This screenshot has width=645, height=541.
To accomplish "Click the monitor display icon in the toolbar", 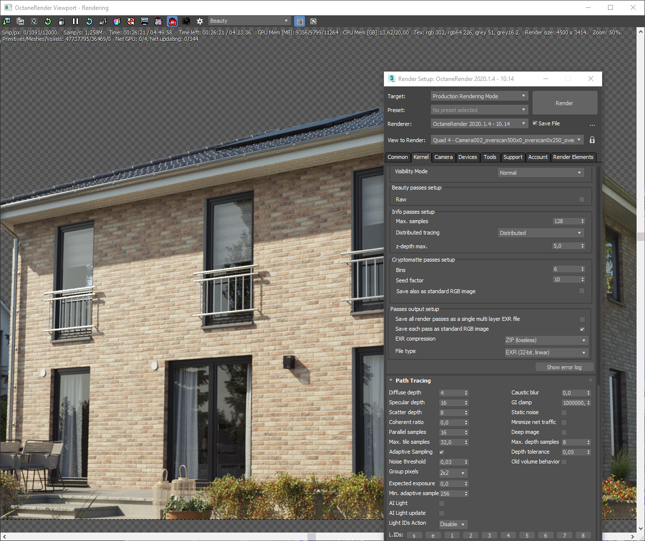I will (145, 21).
